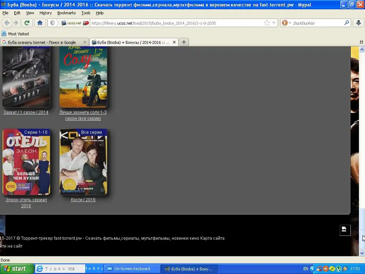Click the yellow plus tray icon

click(332, 269)
